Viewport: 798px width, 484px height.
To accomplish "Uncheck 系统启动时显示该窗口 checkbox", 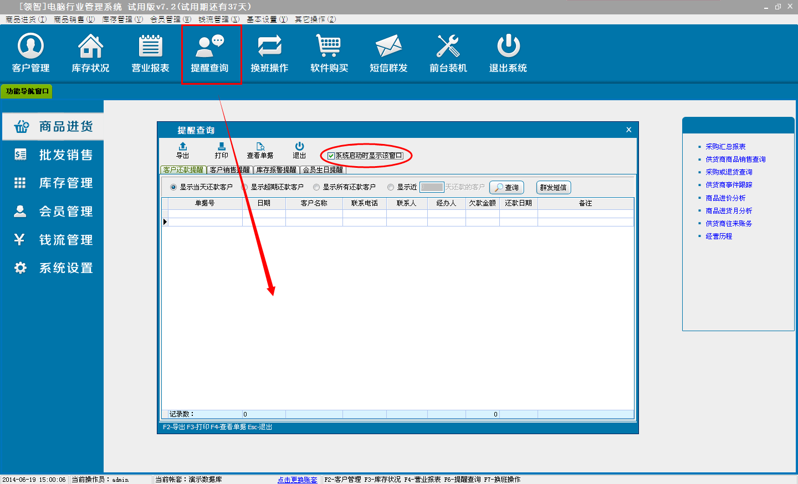I will pyautogui.click(x=331, y=156).
